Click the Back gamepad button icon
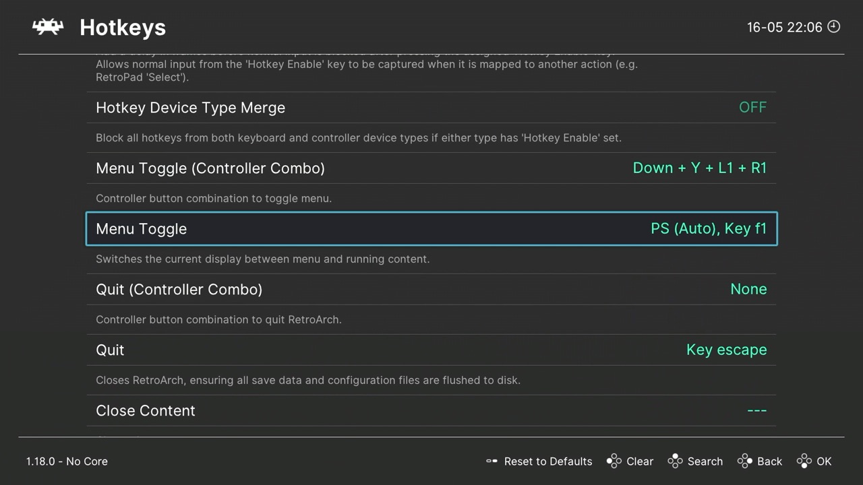 coord(744,461)
